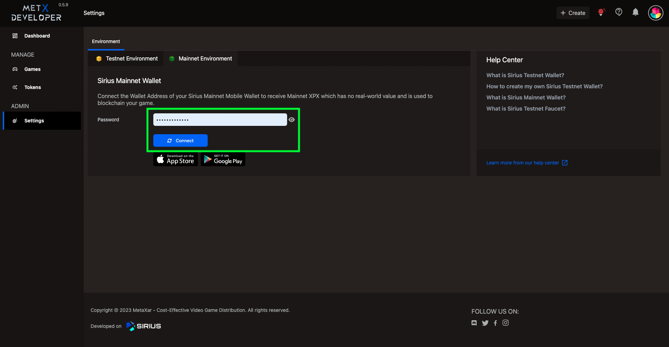This screenshot has height=347, width=669.
Task: Open the Google Play badge
Action: click(x=223, y=159)
